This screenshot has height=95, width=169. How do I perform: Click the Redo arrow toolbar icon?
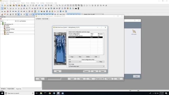(42, 5)
